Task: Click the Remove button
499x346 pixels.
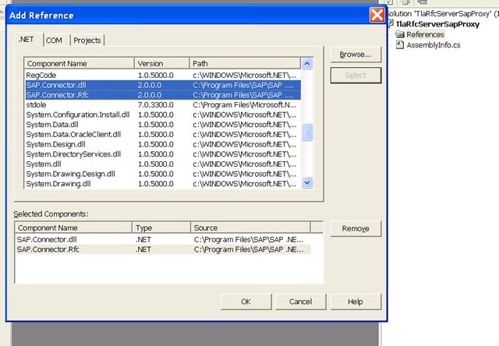Action: 356,228
